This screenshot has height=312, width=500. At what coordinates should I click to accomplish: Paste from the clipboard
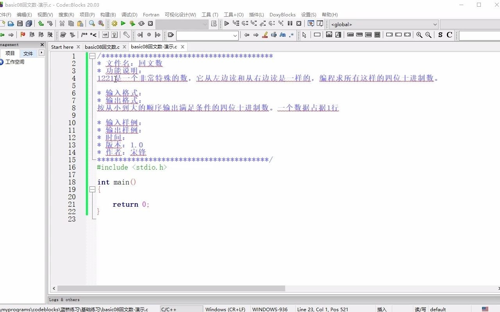click(x=80, y=23)
